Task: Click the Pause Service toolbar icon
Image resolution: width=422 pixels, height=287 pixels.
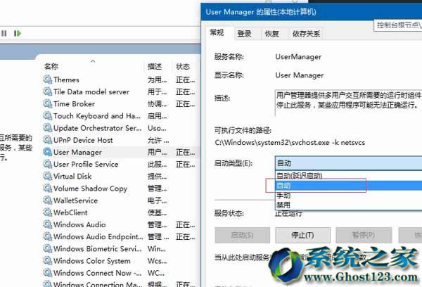Action: click(x=5, y=33)
